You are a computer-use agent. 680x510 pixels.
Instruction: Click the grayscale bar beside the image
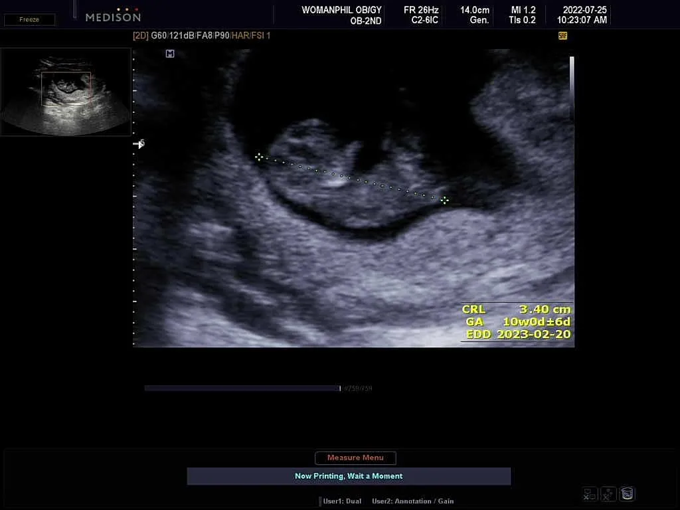click(572, 87)
